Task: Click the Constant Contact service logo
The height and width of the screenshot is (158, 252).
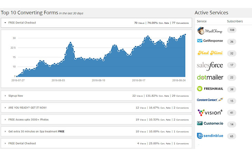Action: (x=210, y=100)
